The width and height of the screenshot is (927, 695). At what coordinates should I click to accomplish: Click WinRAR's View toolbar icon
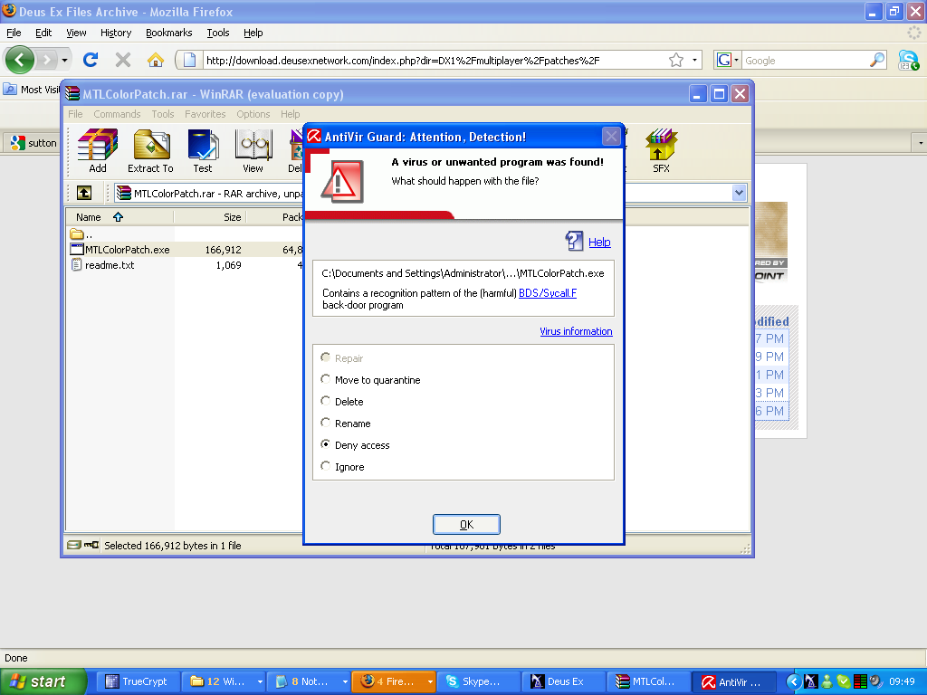pos(253,151)
